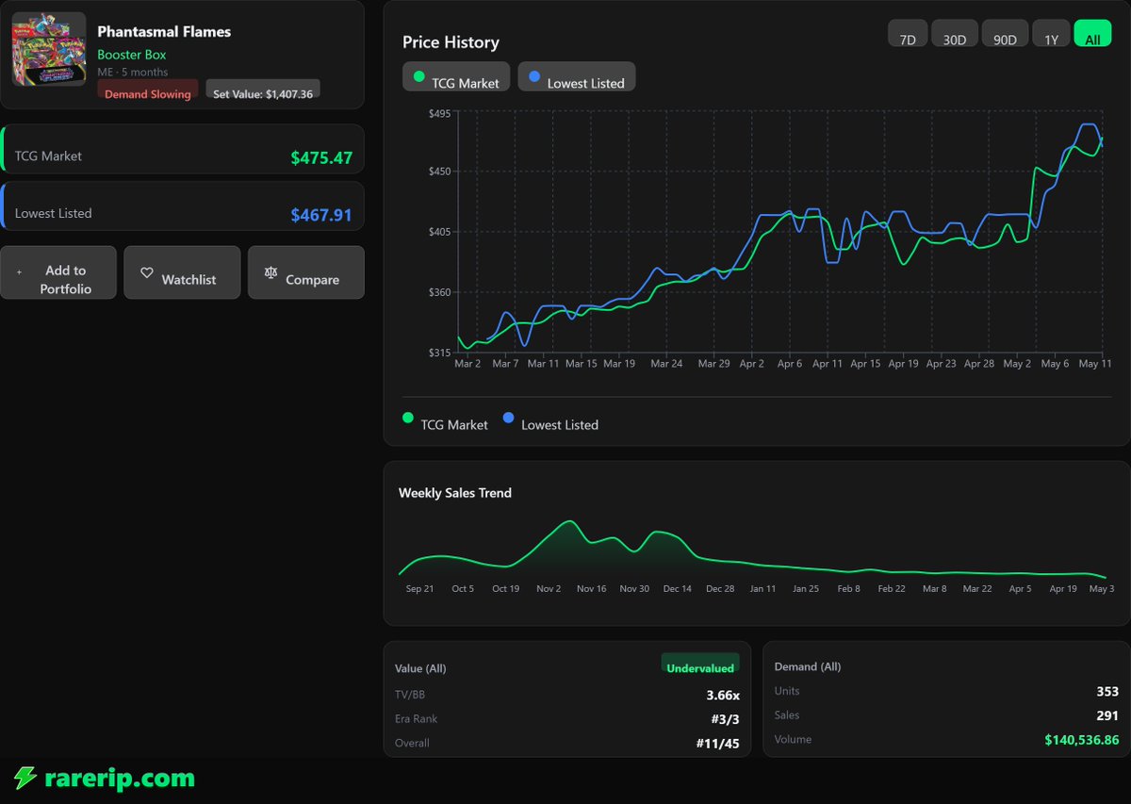The height and width of the screenshot is (804, 1131).
Task: Click the green dot in TCG Market button
Action: click(419, 76)
